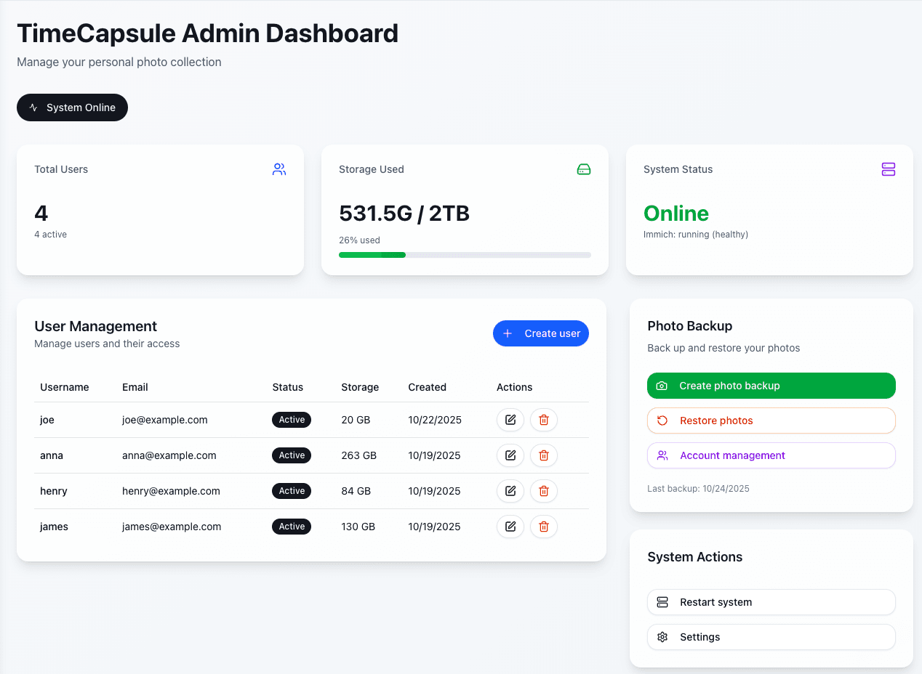Edit james's user record
This screenshot has width=922, height=674.
point(510,527)
